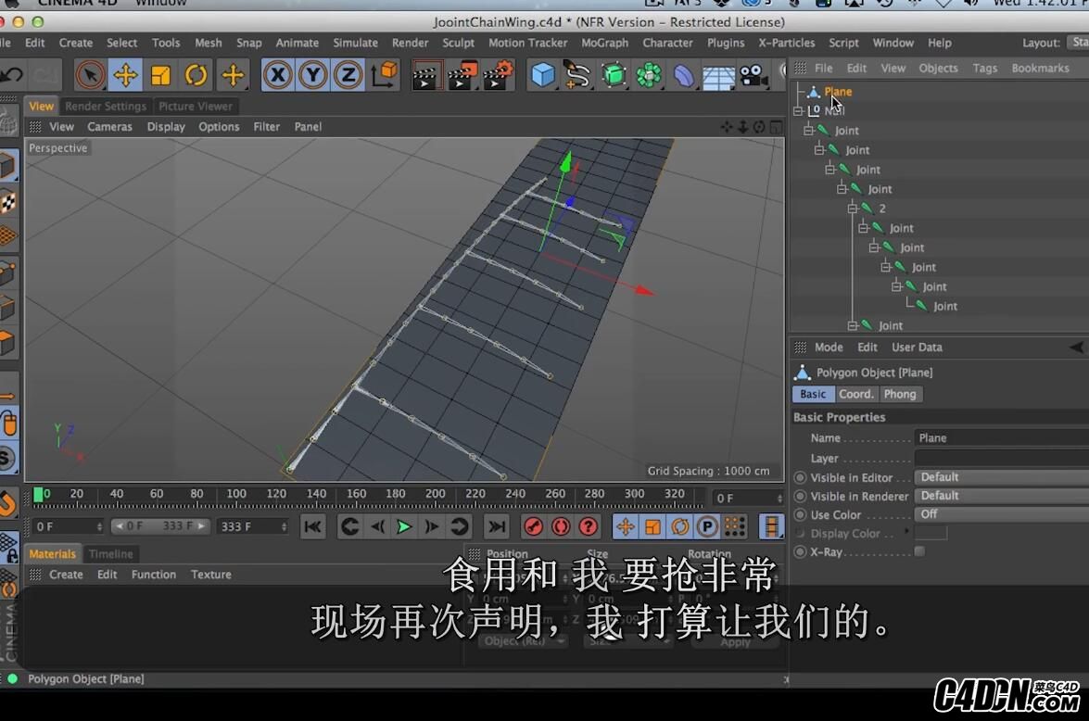Activate the Rotate tool
The image size is (1089, 721).
(196, 74)
